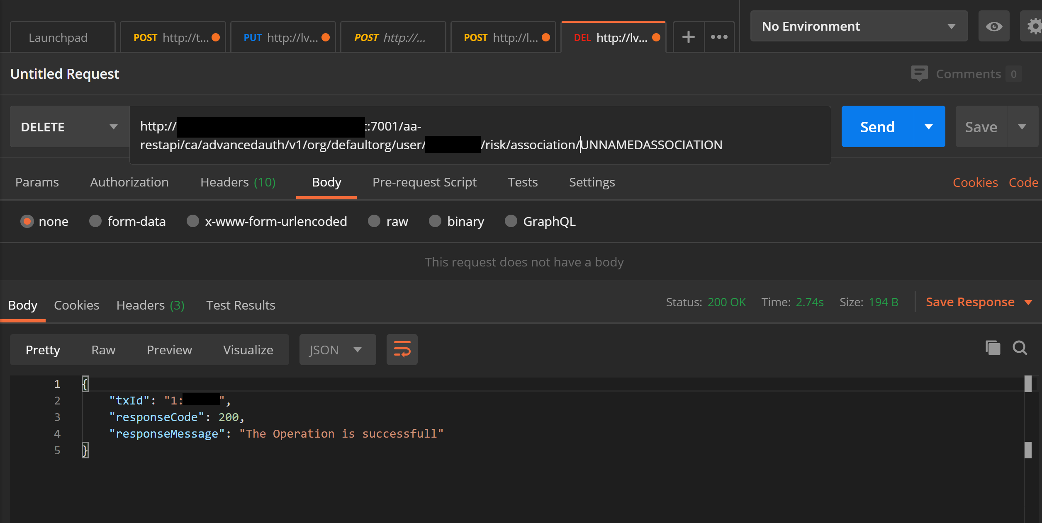
Task: Toggle the response word wrap icon
Action: point(402,349)
